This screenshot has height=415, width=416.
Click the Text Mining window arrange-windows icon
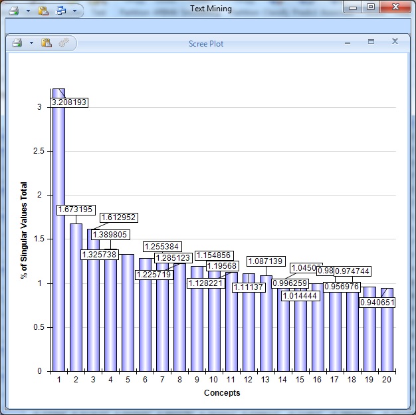tap(60, 11)
